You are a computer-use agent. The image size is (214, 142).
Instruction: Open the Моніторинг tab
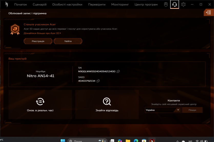point(120,5)
